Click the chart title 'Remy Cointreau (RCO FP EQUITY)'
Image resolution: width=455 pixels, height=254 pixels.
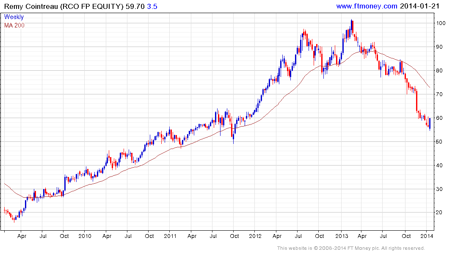pos(64,6)
